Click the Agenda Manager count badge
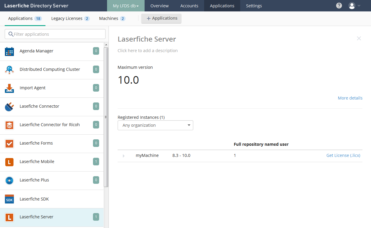The image size is (371, 228). tap(96, 51)
